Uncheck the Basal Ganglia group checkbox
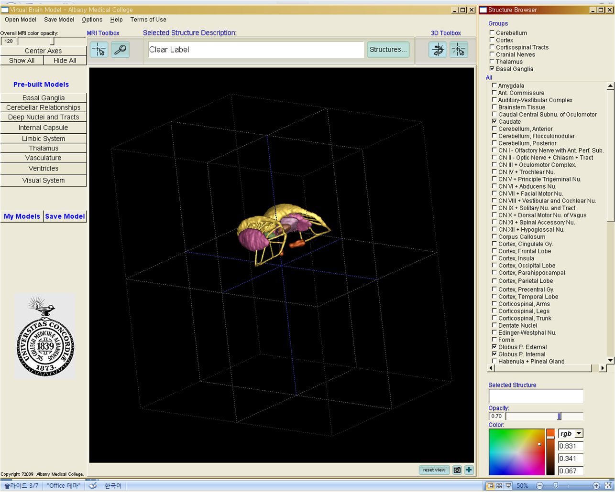Viewport: 615px width, 492px height. 492,68
